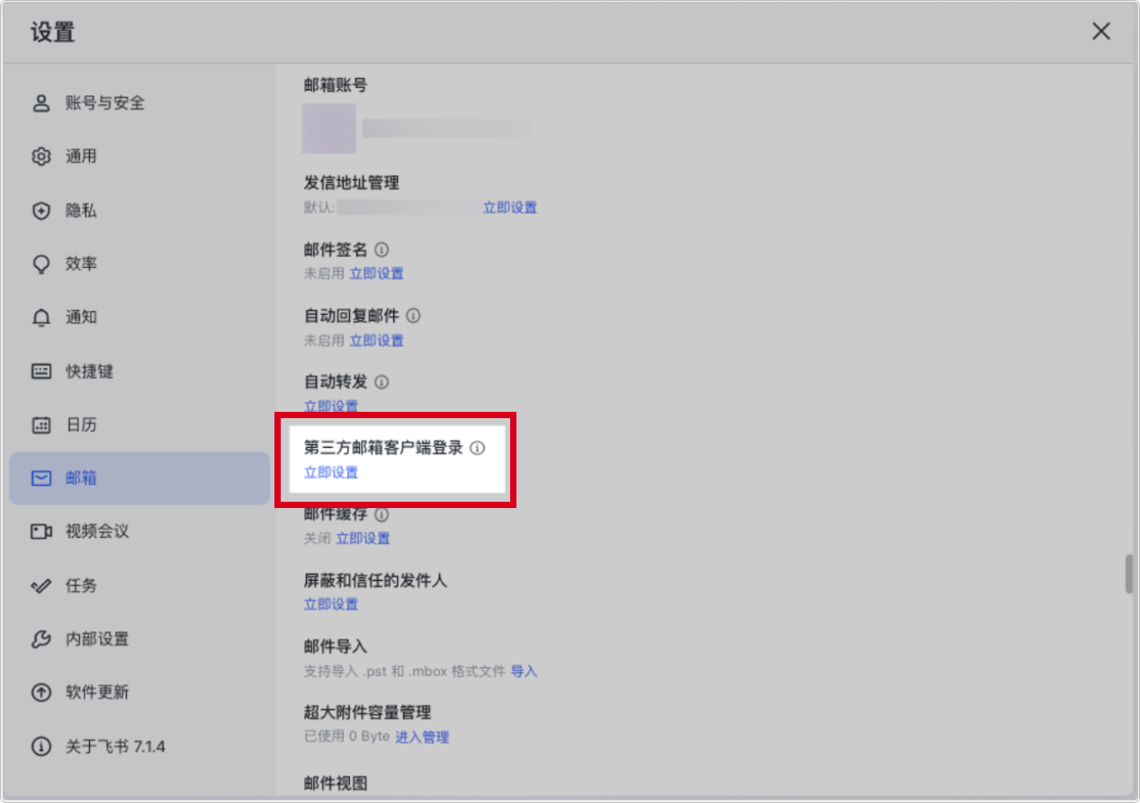Click the cloud icon next to 内部设置
Image resolution: width=1140 pixels, height=803 pixels.
(x=41, y=638)
